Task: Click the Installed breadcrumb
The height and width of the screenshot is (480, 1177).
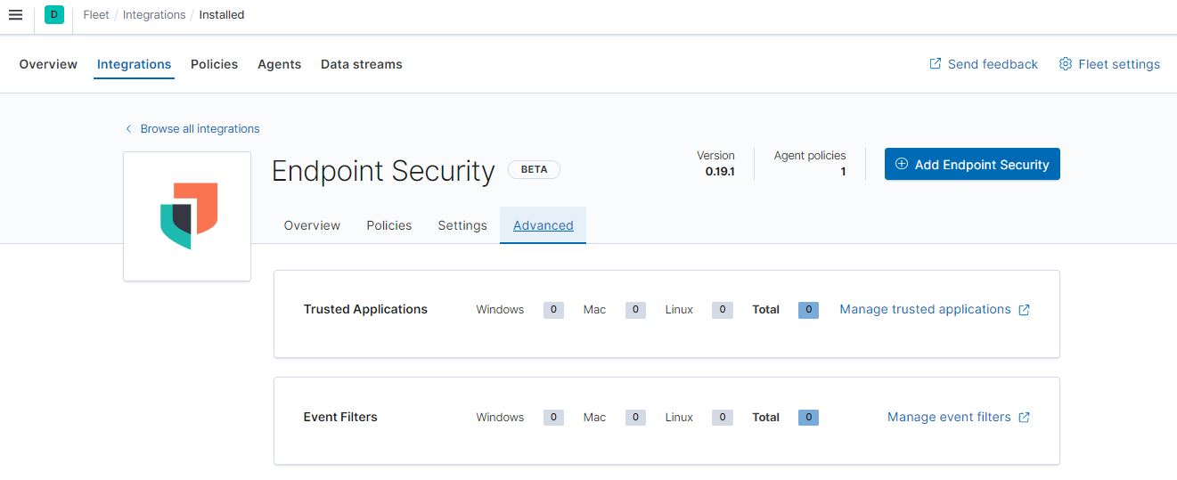Action: point(222,15)
